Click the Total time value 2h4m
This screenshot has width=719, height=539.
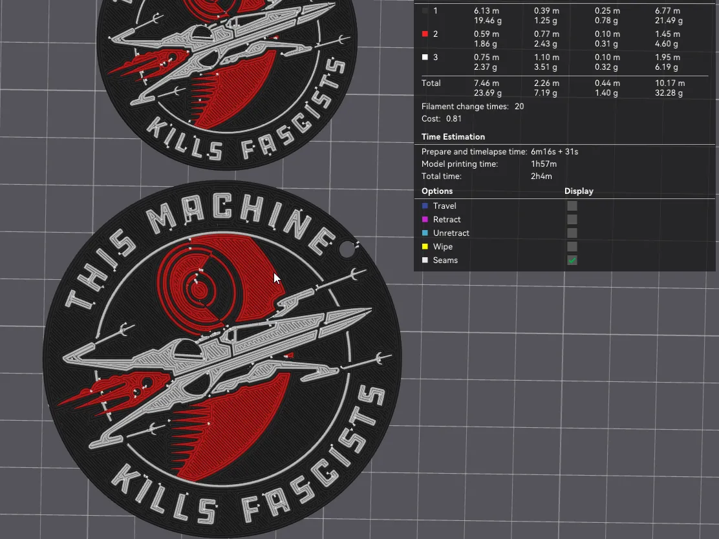[541, 176]
